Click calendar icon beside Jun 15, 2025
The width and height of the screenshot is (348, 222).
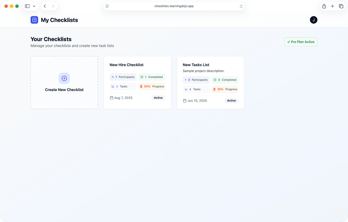click(184, 101)
